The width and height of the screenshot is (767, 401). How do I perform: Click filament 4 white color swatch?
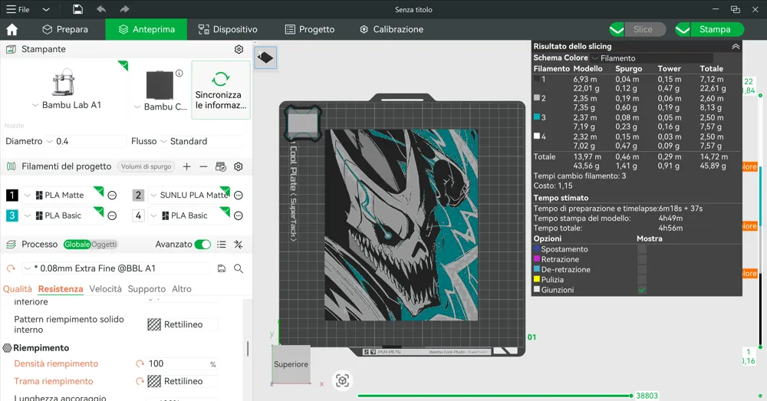pos(138,215)
